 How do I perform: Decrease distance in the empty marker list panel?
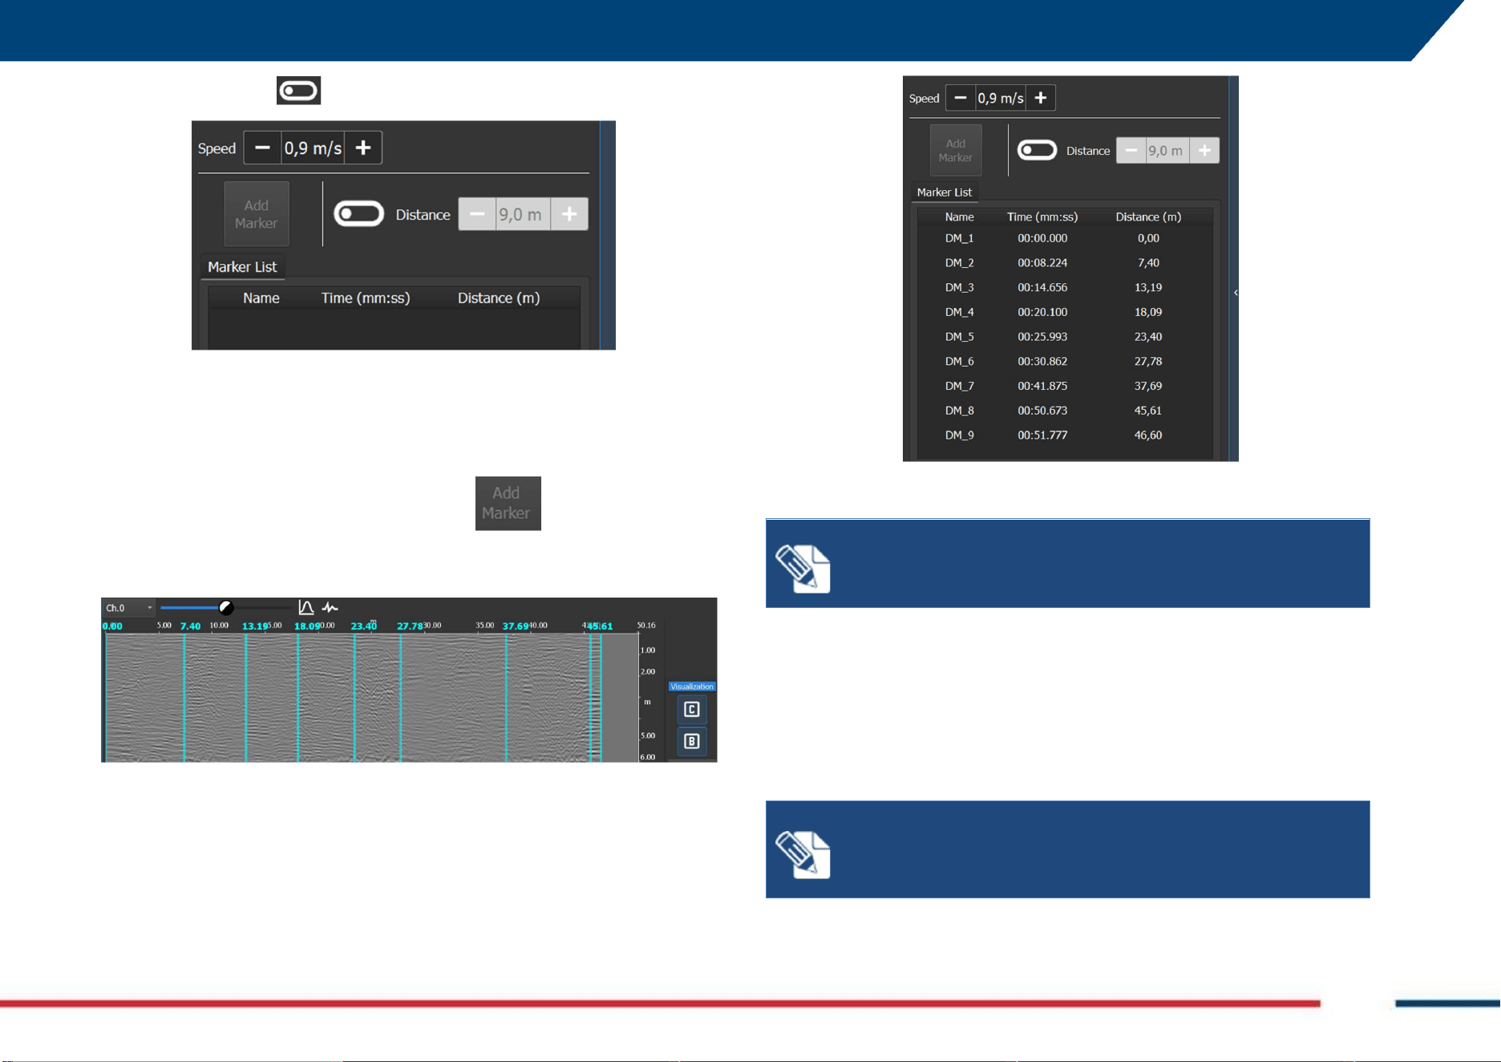click(x=477, y=215)
